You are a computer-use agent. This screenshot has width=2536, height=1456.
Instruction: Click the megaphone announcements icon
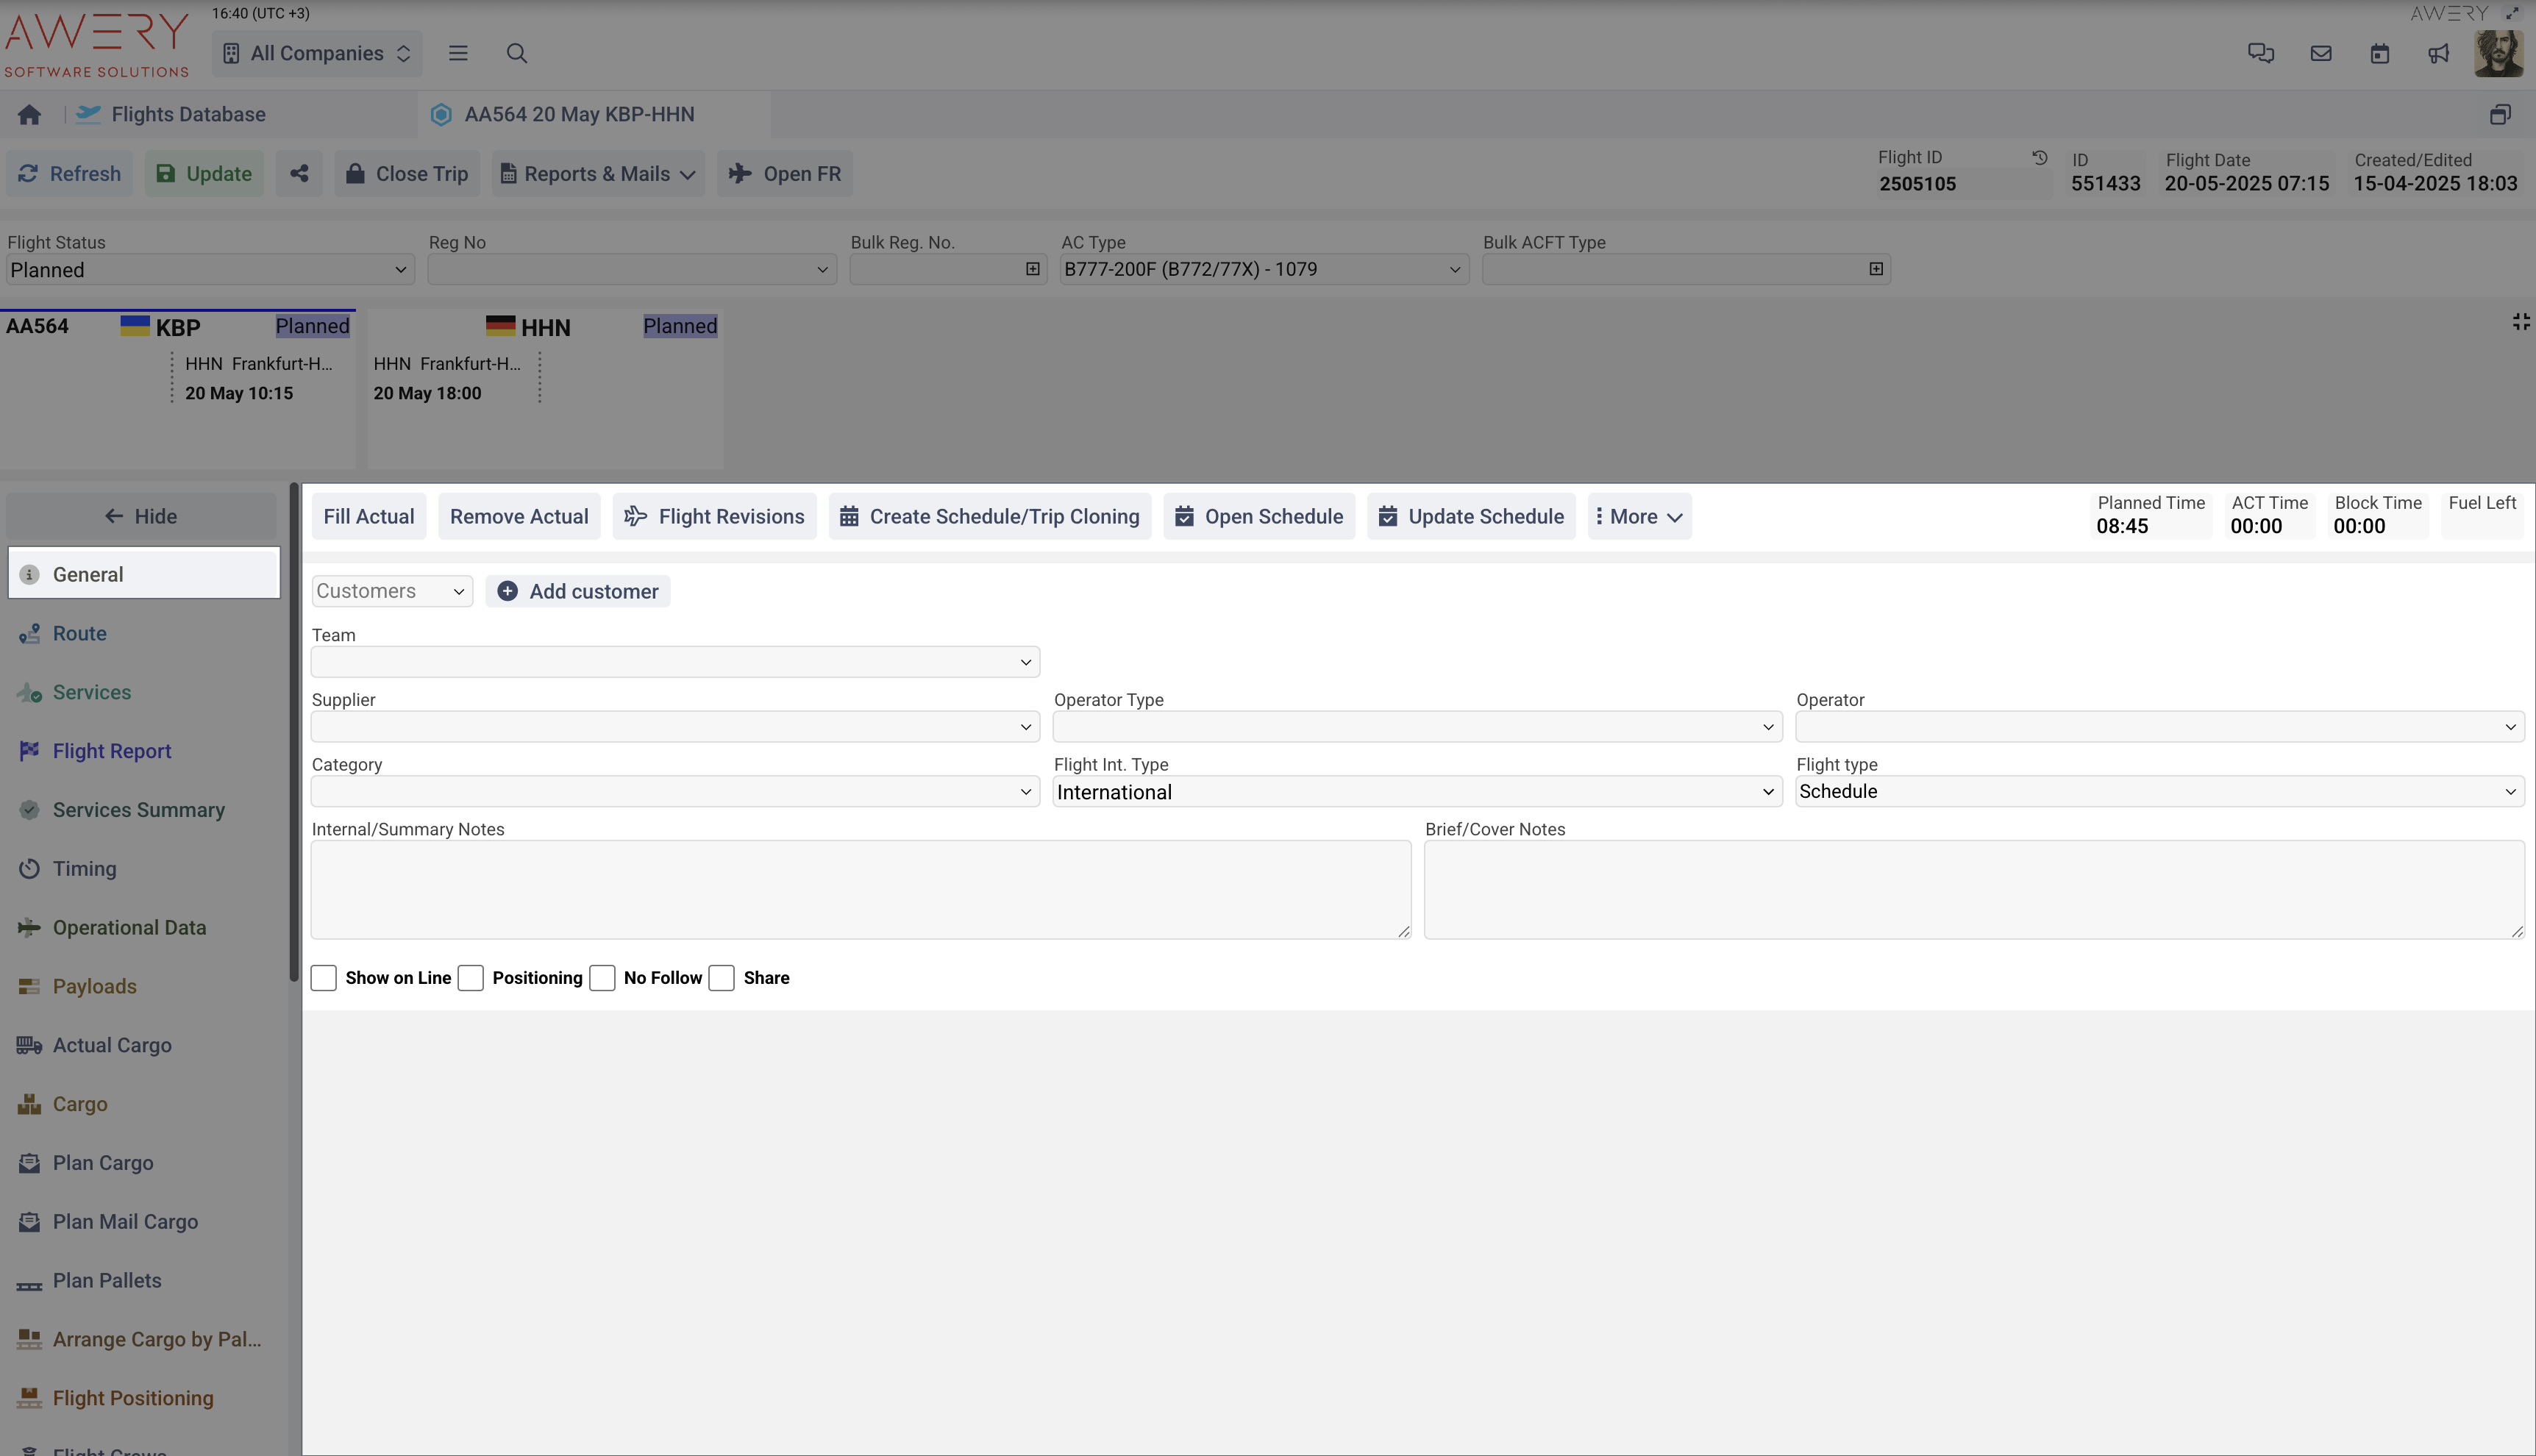(2438, 54)
